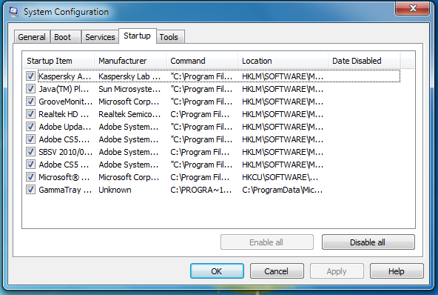Click the System Configuration title bar icon
The width and height of the screenshot is (438, 295).
tap(13, 12)
